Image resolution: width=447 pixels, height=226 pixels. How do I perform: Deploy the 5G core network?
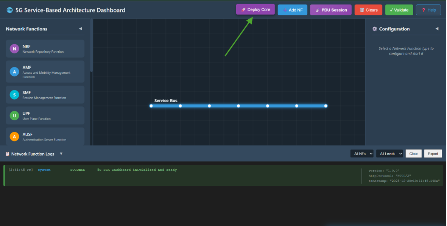(x=255, y=9)
